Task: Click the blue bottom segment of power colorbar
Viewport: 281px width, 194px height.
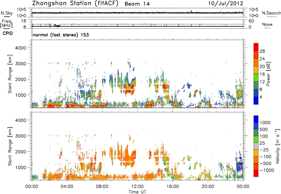Action: (256, 101)
